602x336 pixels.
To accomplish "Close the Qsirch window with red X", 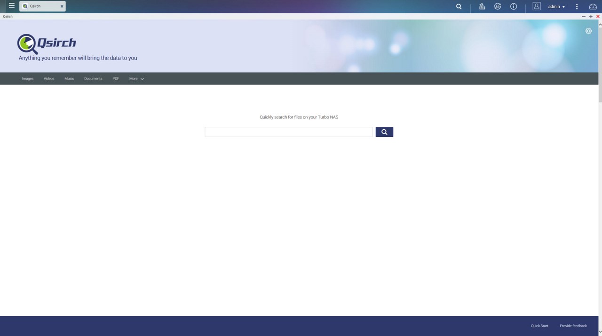I will (598, 16).
